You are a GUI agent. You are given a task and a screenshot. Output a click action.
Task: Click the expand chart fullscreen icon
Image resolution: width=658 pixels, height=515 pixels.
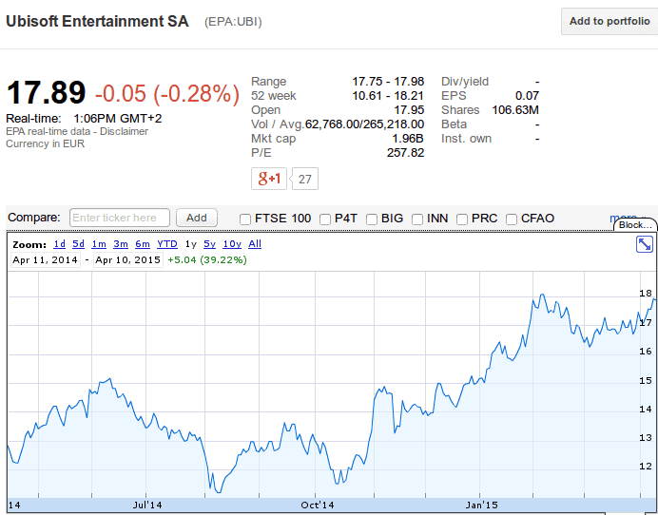(644, 244)
